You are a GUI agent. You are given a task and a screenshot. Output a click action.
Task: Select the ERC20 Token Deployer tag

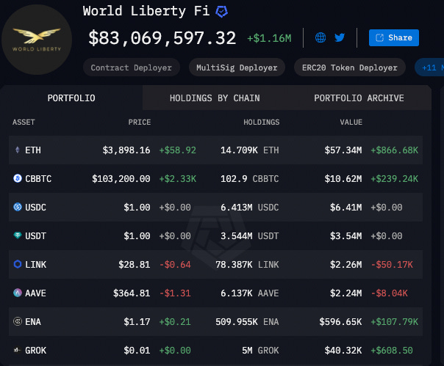[x=350, y=67]
